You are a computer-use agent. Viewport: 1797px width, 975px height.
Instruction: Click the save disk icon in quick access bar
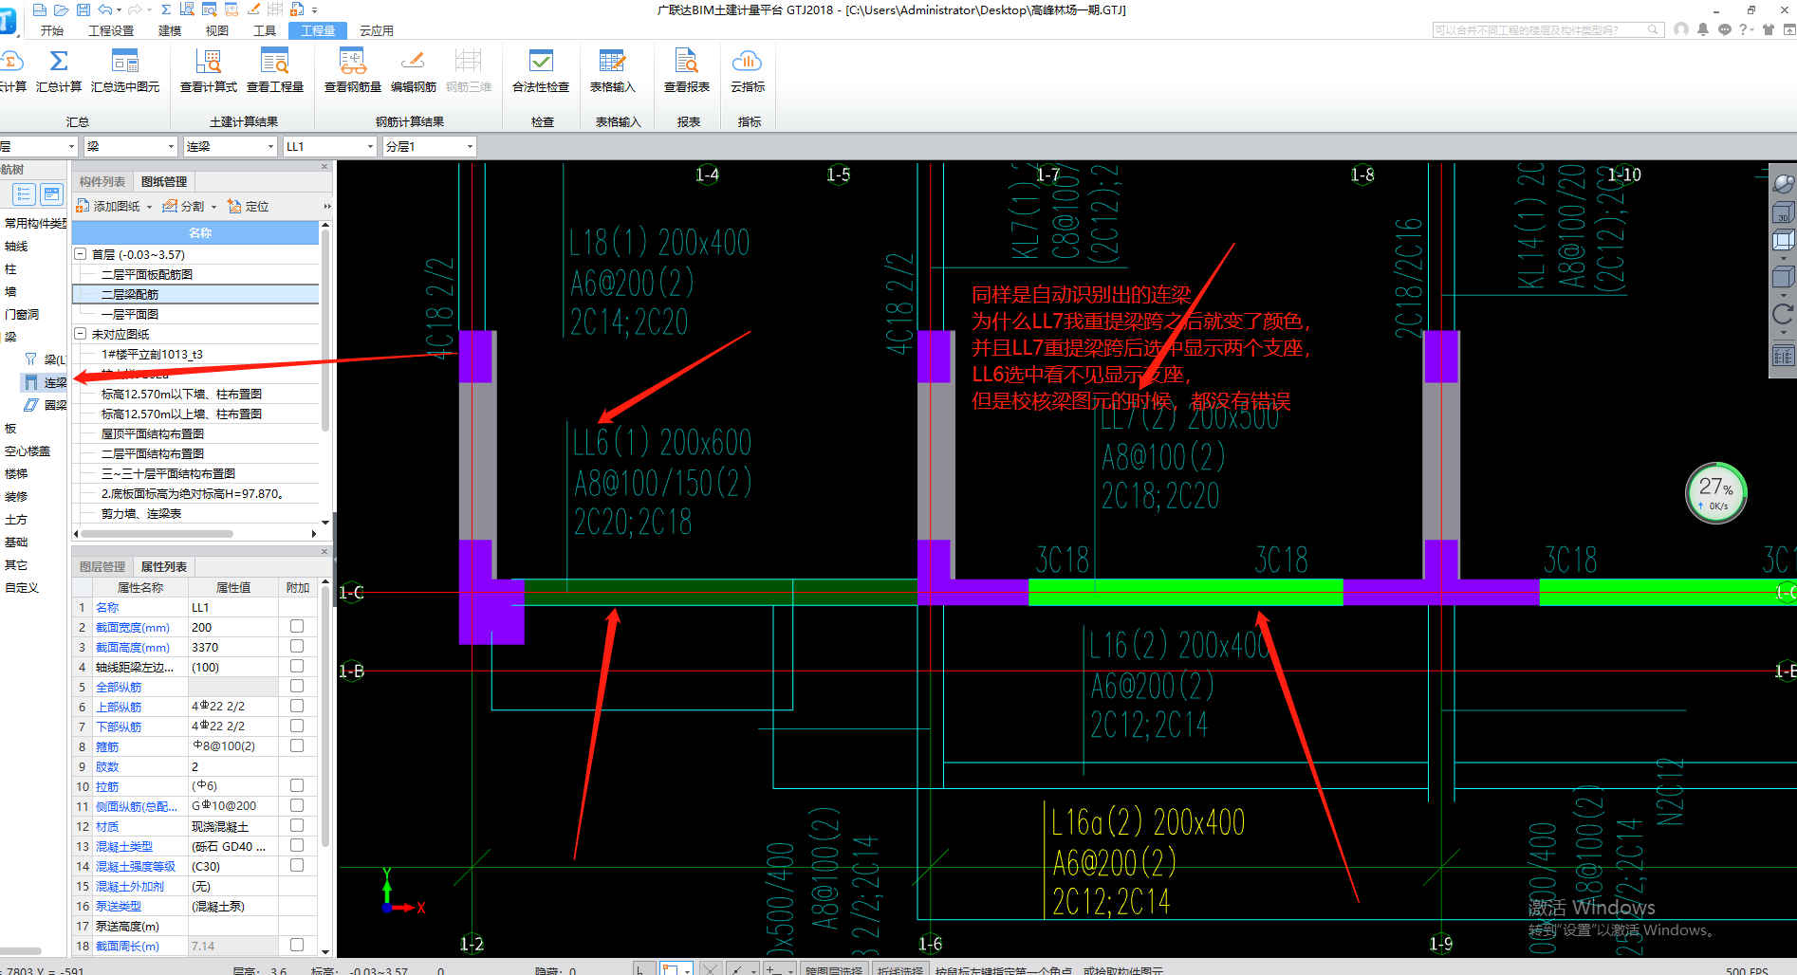coord(83,9)
